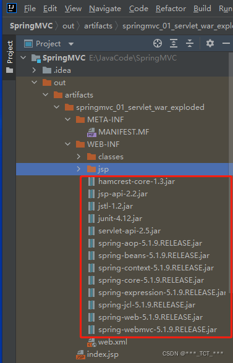Click the 'artifacts' breadcrumb

98,26
